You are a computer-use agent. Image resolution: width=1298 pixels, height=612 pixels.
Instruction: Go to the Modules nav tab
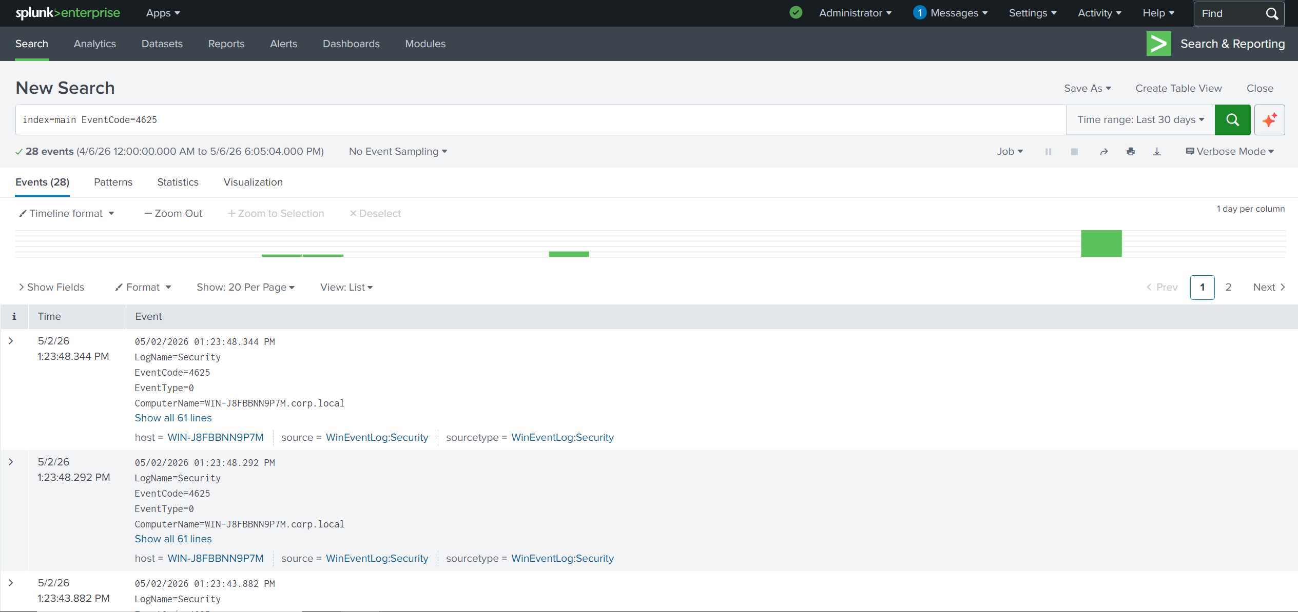[x=425, y=44]
